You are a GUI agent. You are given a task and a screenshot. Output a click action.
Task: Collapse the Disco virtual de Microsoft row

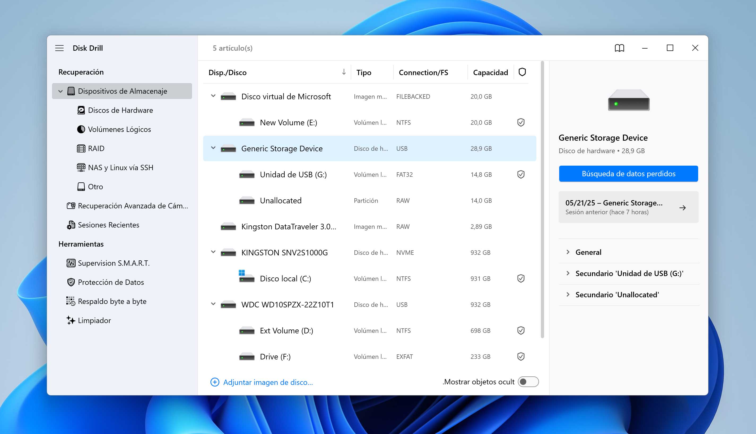[x=213, y=96]
